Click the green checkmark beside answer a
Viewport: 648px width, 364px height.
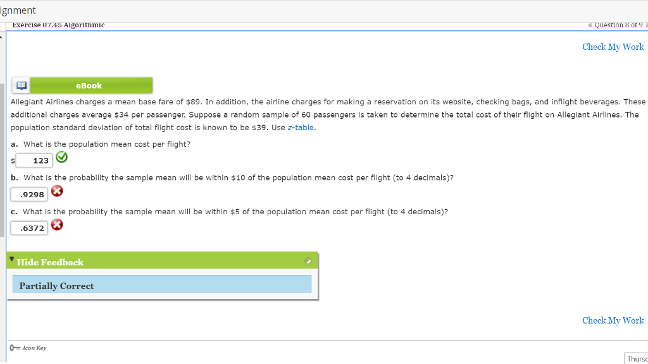click(x=61, y=157)
